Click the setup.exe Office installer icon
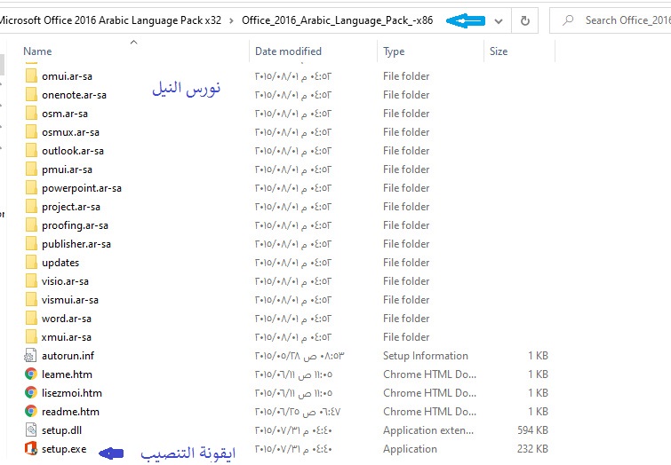671x465 pixels. tap(31, 449)
